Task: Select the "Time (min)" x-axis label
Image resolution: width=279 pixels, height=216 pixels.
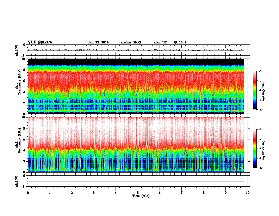Action: click(x=141, y=196)
